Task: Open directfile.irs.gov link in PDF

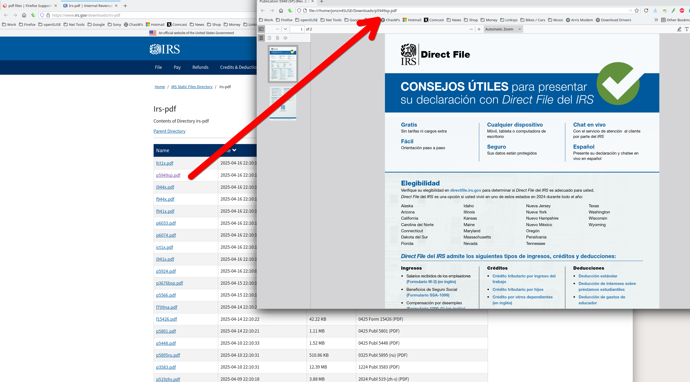Action: 466,190
